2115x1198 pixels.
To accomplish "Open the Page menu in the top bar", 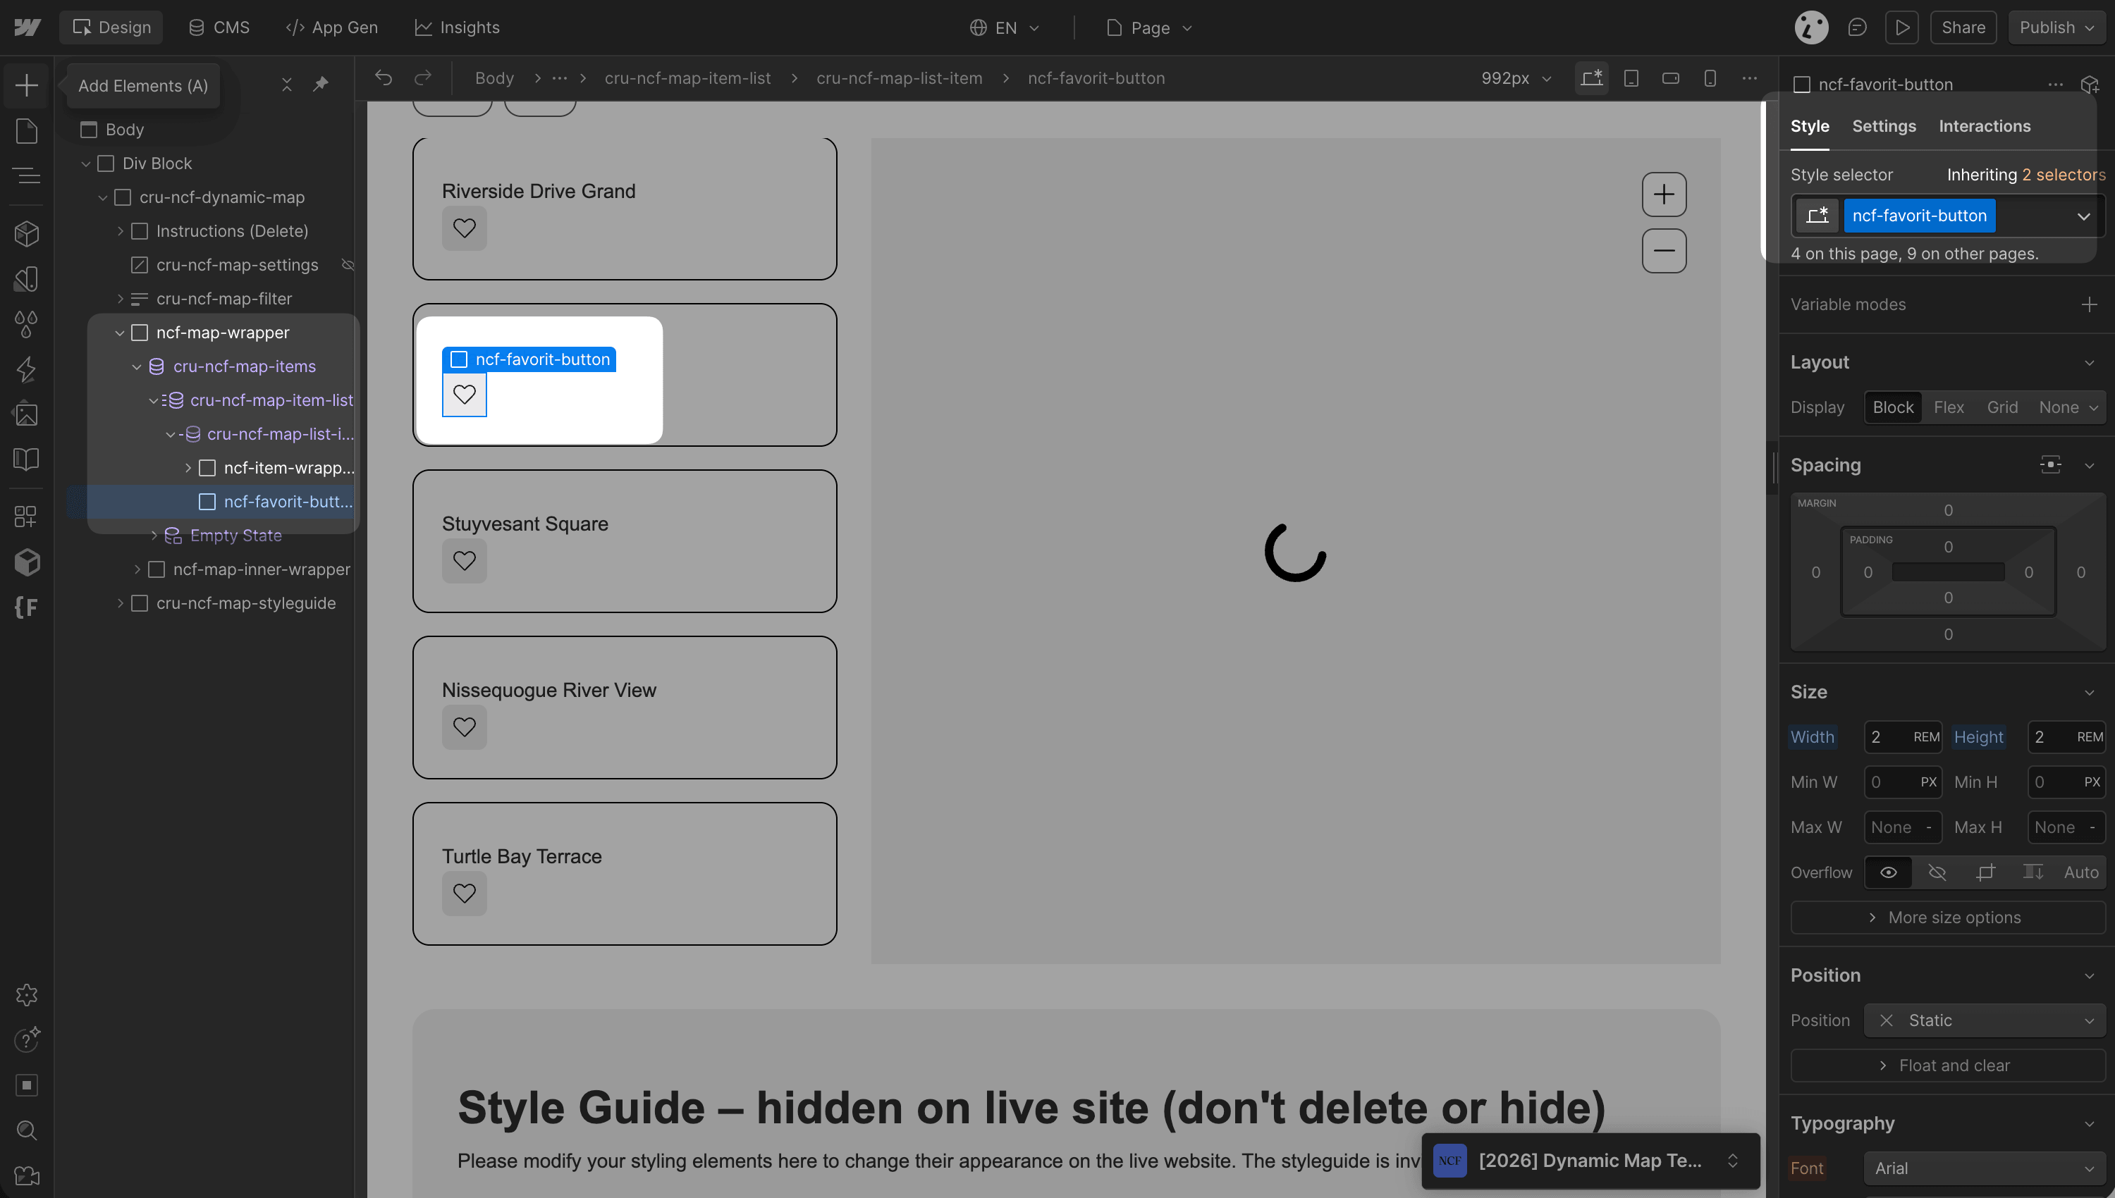I will coord(1149,28).
